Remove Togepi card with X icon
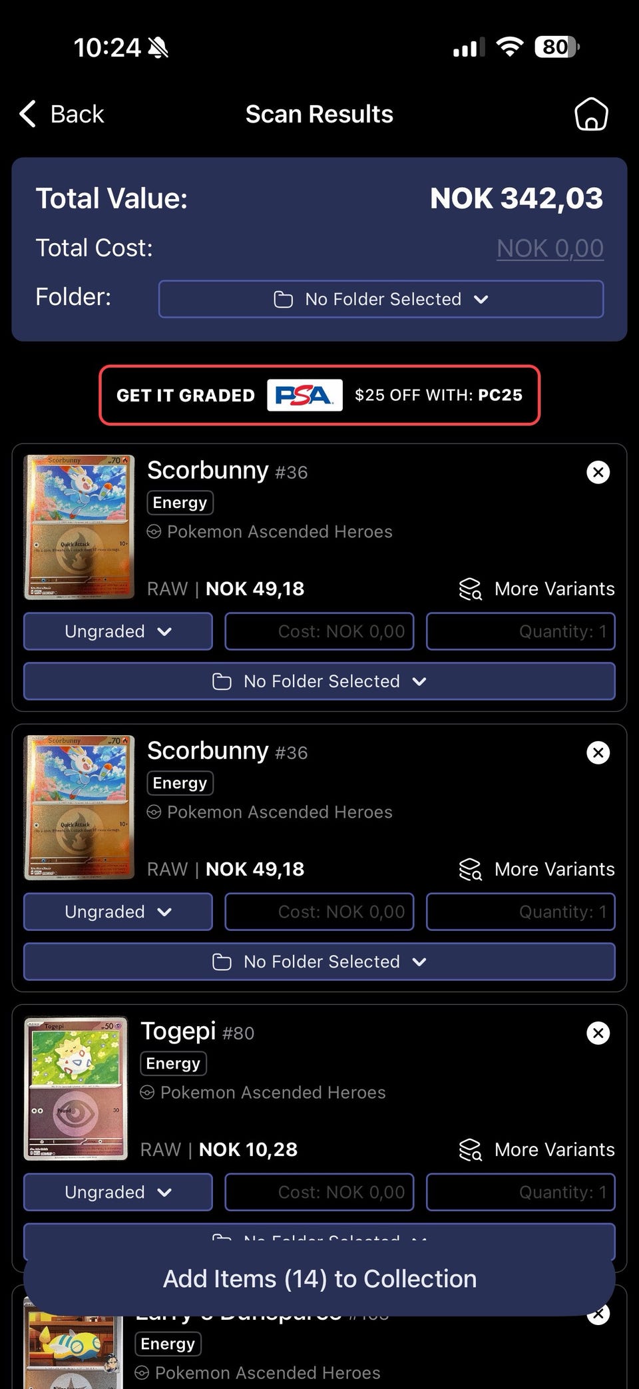The height and width of the screenshot is (1389, 639). click(598, 1033)
